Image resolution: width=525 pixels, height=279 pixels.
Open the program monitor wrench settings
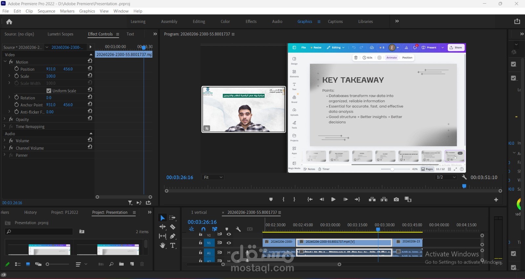(464, 177)
